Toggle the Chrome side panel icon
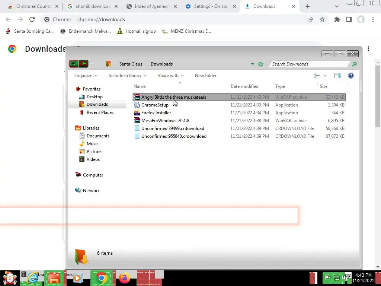 pos(349,19)
